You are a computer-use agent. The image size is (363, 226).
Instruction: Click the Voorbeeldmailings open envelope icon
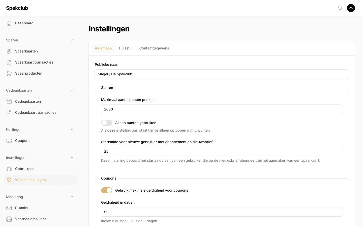[9, 219]
